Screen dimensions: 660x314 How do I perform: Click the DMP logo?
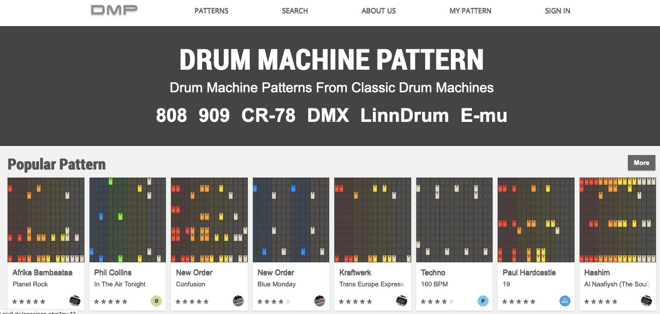click(114, 10)
